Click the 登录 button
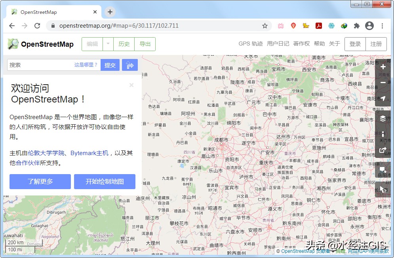Viewport: 394px width, 258px height. click(x=355, y=44)
